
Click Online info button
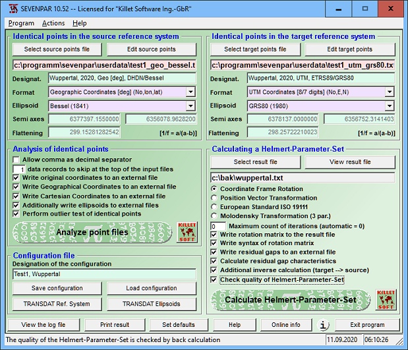286,325
